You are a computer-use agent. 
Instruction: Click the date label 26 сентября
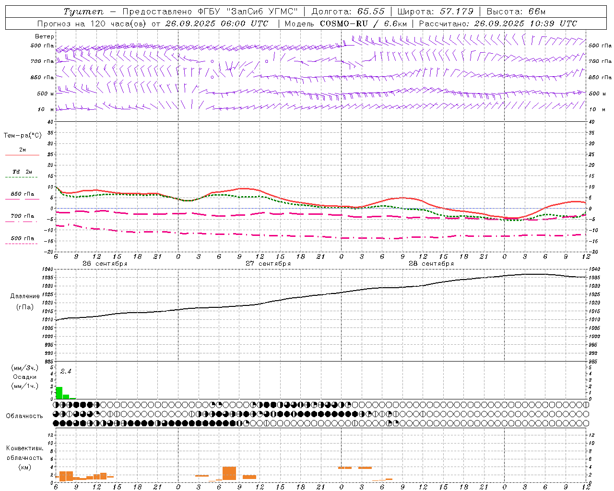point(105,264)
